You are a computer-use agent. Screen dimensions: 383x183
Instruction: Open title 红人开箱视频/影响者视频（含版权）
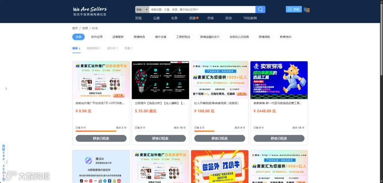coord(216,103)
